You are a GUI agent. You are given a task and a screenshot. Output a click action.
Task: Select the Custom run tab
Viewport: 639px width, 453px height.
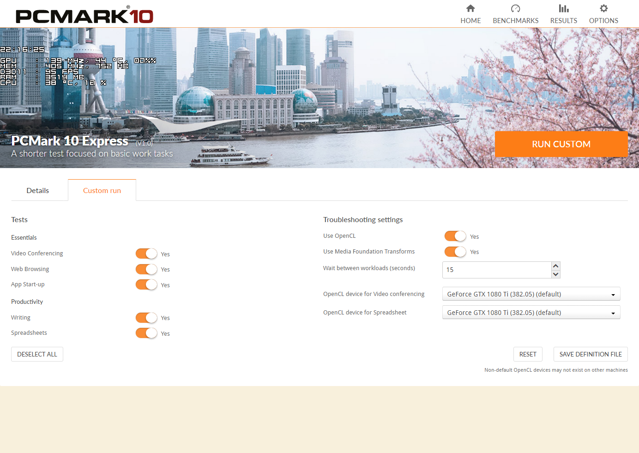click(x=102, y=190)
